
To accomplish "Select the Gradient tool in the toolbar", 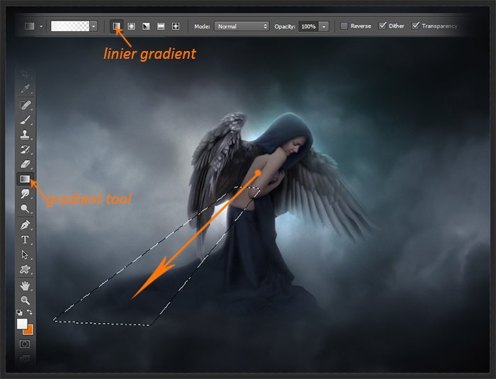I will click(25, 179).
